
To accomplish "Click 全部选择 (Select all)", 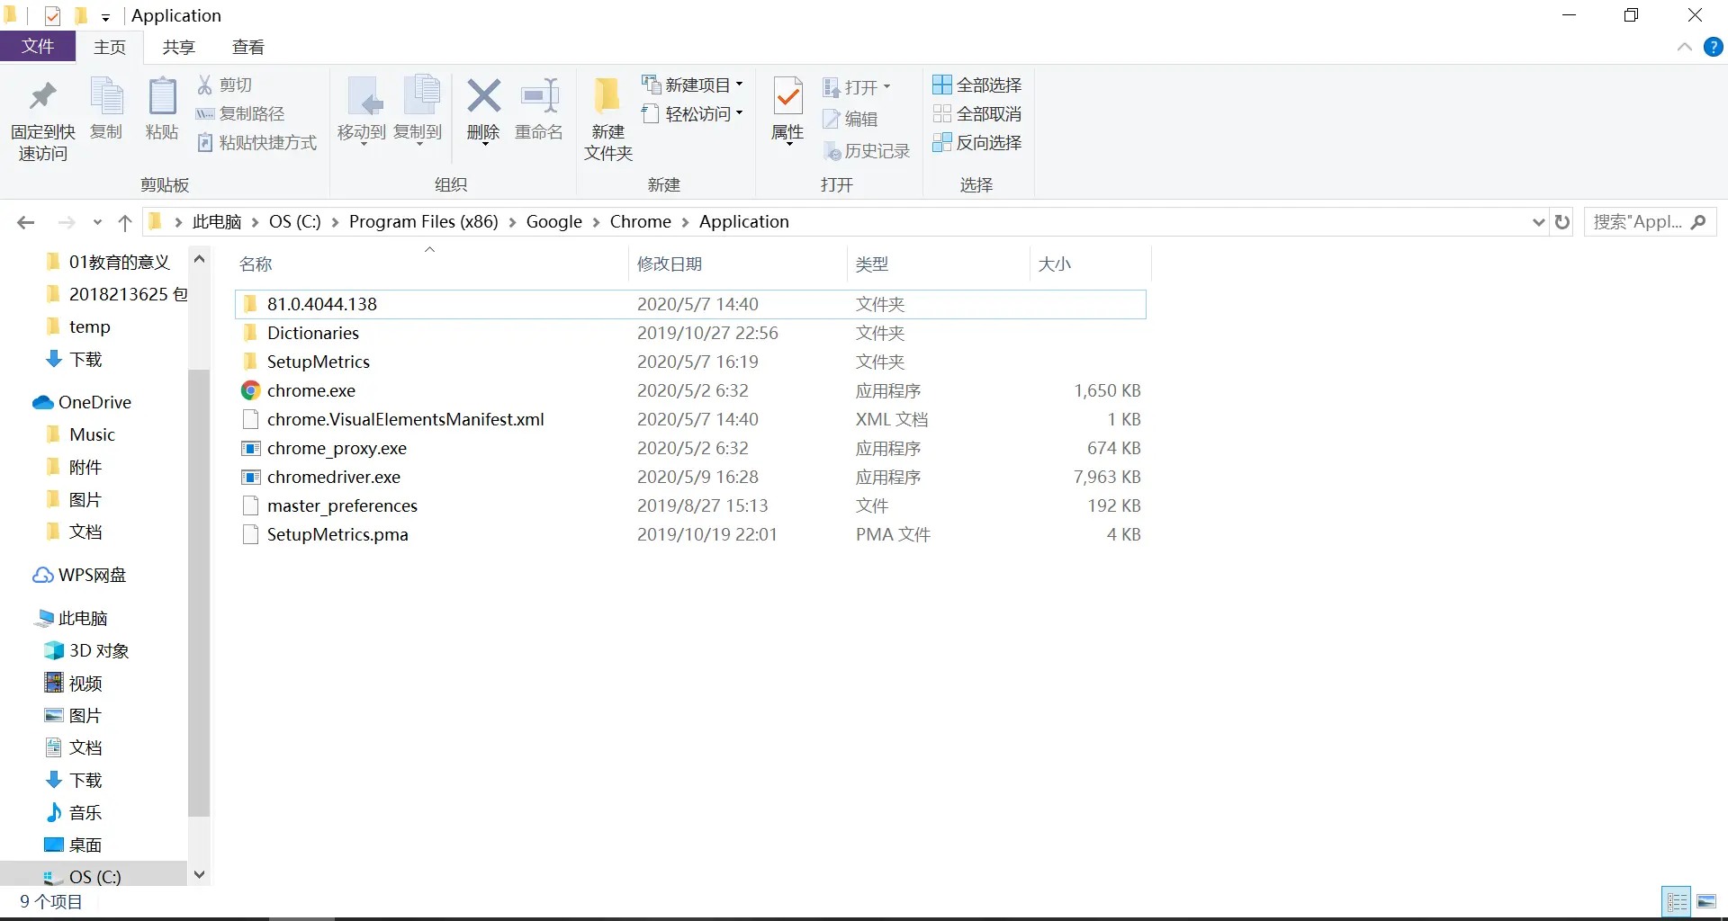I will pyautogui.click(x=977, y=85).
